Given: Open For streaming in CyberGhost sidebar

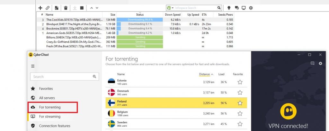Looking at the screenshot, I should coord(49,116).
